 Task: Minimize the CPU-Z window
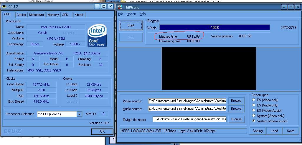pyautogui.click(x=97, y=6)
